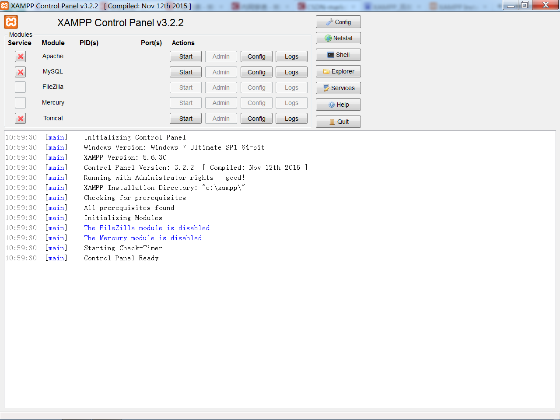Click the Module column header
Image resolution: width=560 pixels, height=420 pixels.
coord(53,43)
